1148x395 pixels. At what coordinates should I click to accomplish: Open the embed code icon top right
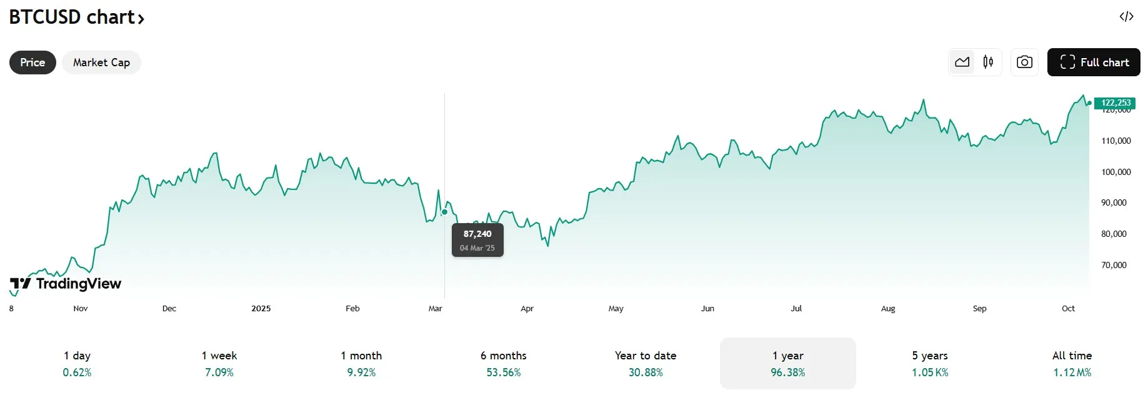(1127, 17)
